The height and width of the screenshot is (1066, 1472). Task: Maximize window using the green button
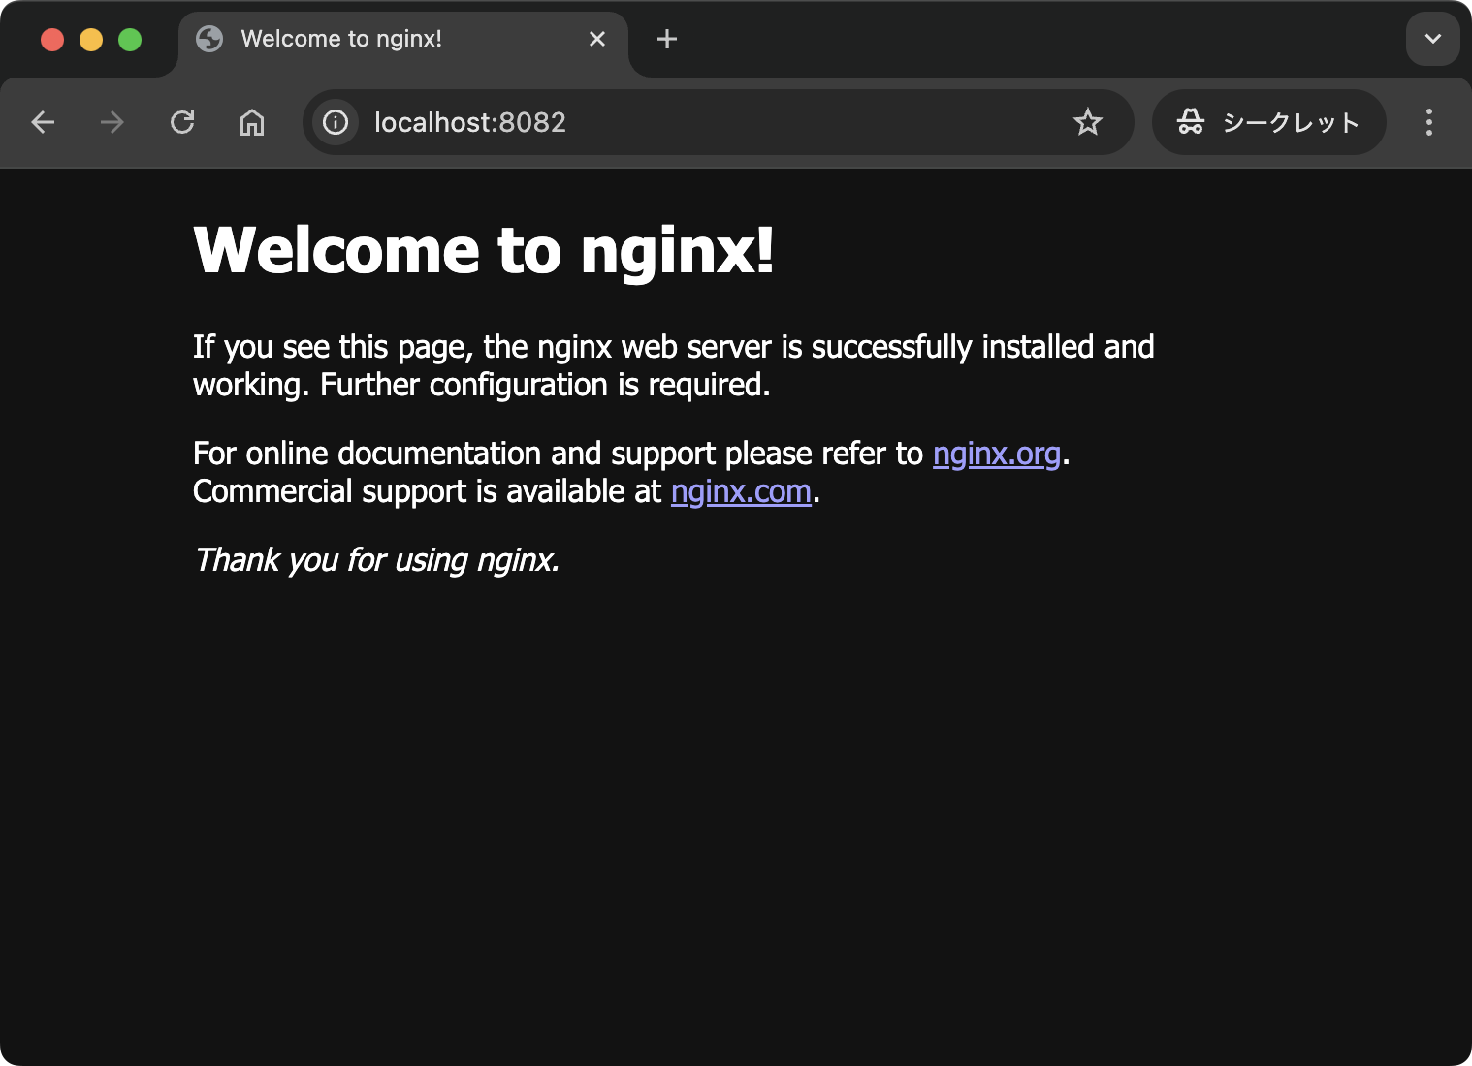click(x=130, y=40)
